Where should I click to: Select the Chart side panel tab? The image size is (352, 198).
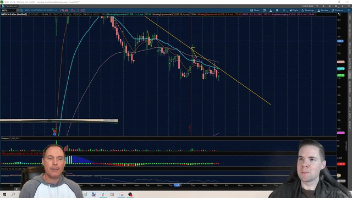(350, 75)
